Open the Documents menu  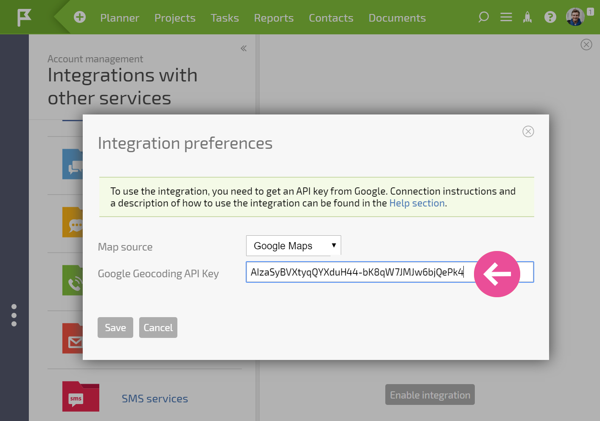click(x=397, y=18)
